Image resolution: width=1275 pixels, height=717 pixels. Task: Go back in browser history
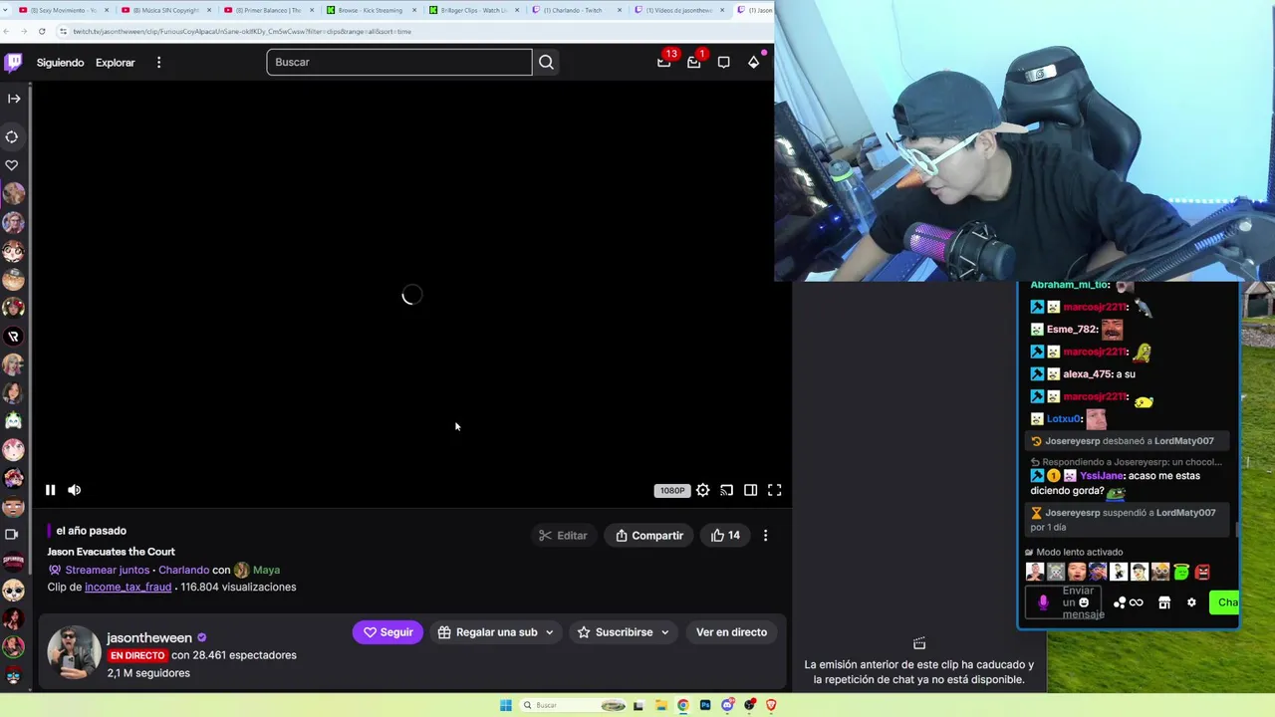click(x=8, y=31)
